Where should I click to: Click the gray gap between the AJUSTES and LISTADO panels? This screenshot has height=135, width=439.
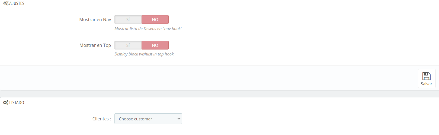[219, 94]
